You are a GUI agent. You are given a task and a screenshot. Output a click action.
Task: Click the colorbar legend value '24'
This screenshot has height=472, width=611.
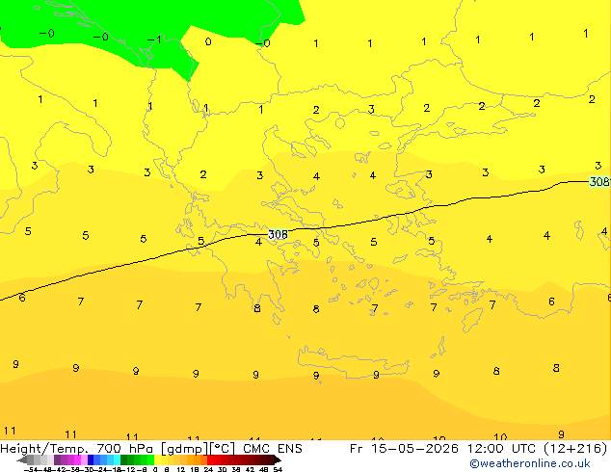(208, 469)
